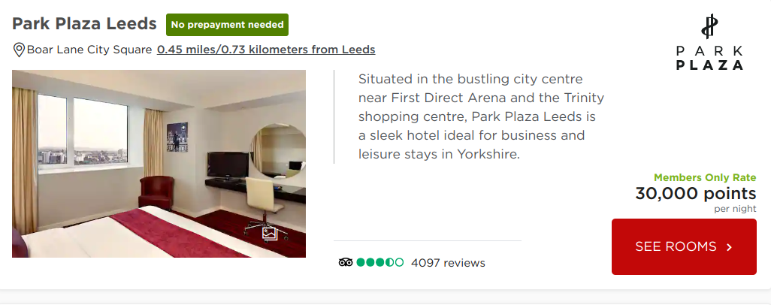The image size is (771, 305).
Task: Open the photo gallery icon on room image
Action: click(270, 233)
